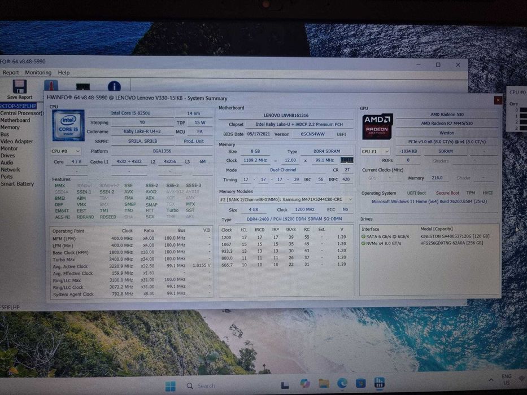Open the Monitoring menu
Screen dimensions: 527x395
click(x=38, y=73)
